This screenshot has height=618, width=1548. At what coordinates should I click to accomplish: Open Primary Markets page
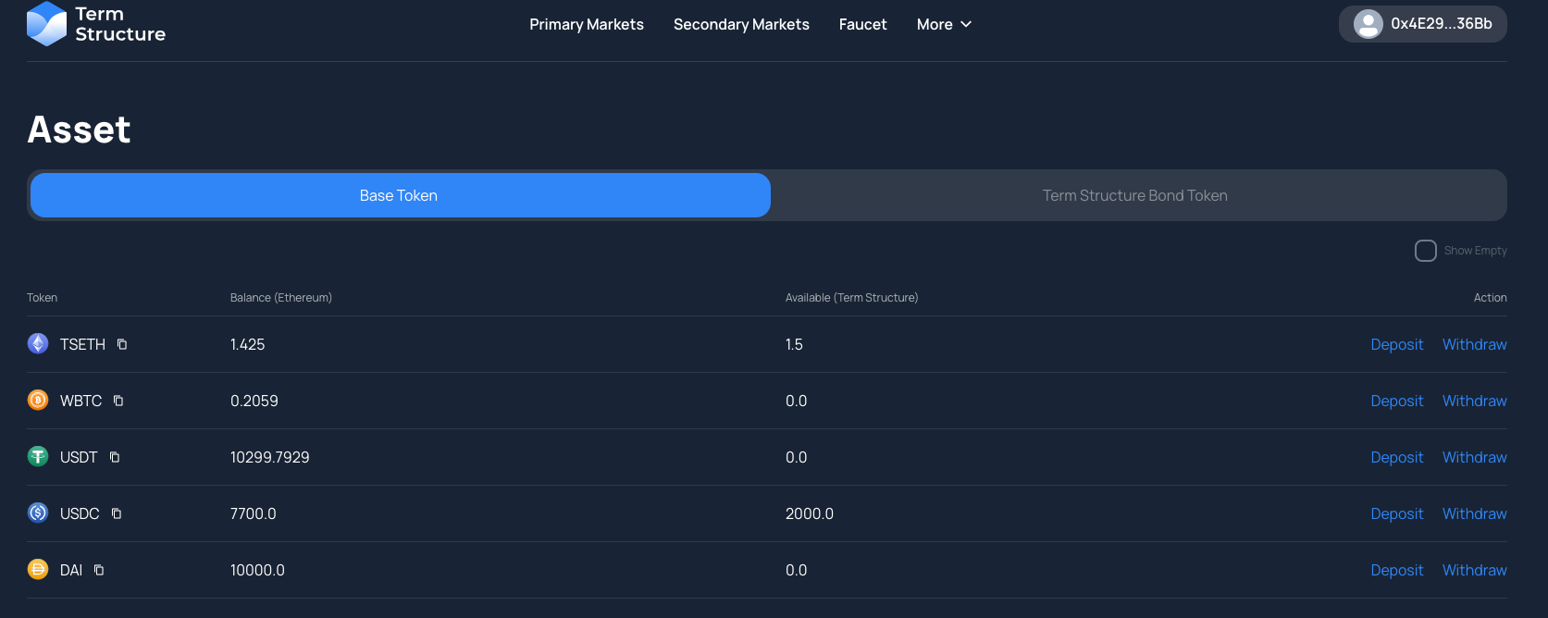click(x=587, y=24)
